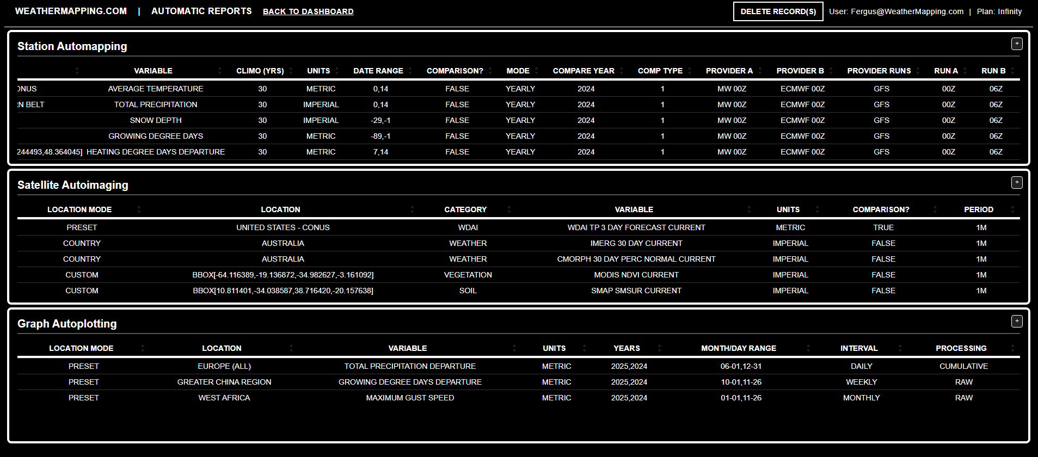Screen dimensions: 1038x457
Task: Sort Satellite Autoimaging by UNITS icon
Action: [817, 209]
